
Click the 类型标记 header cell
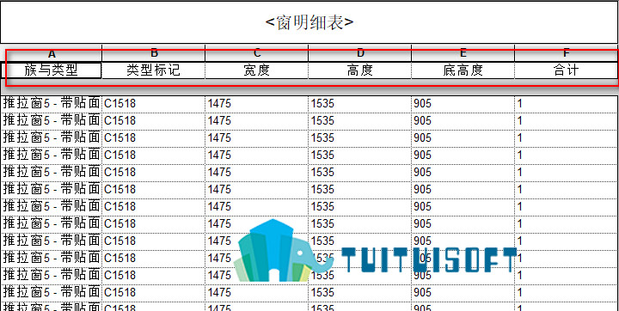tap(154, 70)
